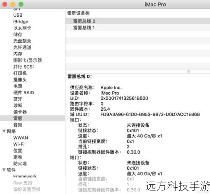Select 图形卡/显示器 in the sidebar
Viewport: 210px width, 194px height.
click(28, 60)
